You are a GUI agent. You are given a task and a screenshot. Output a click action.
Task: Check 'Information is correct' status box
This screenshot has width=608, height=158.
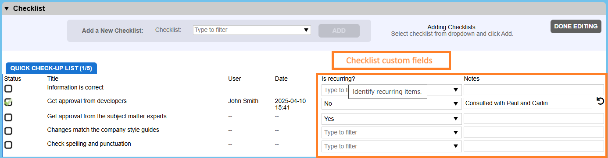8,89
